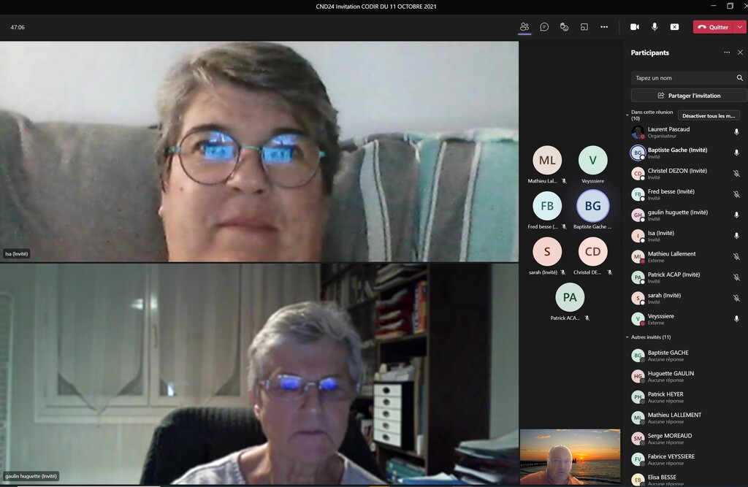Open the dropdown arrow next to Quitter

(x=741, y=27)
